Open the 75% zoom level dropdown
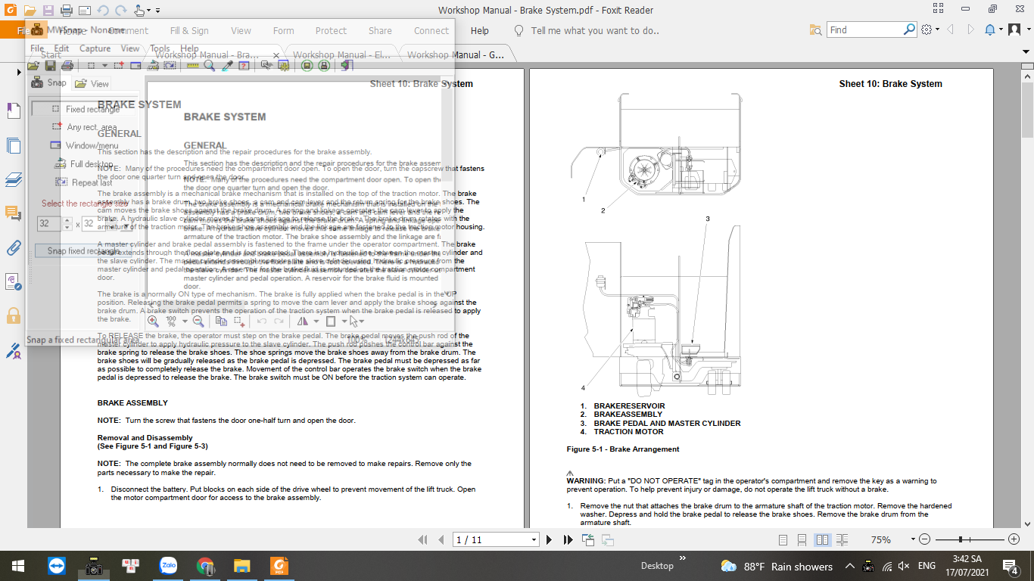The height and width of the screenshot is (581, 1034). 912,539
